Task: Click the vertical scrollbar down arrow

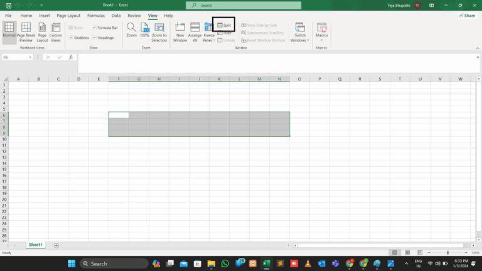Action: click(x=478, y=240)
